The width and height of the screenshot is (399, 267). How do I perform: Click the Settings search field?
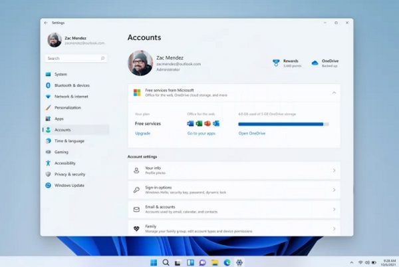76,59
